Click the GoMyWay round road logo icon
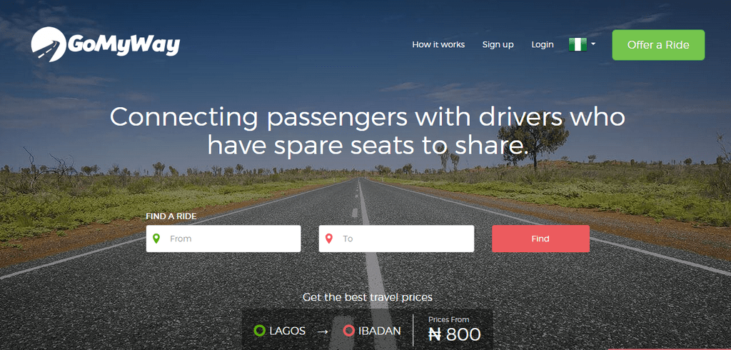The height and width of the screenshot is (350, 731). point(49,44)
